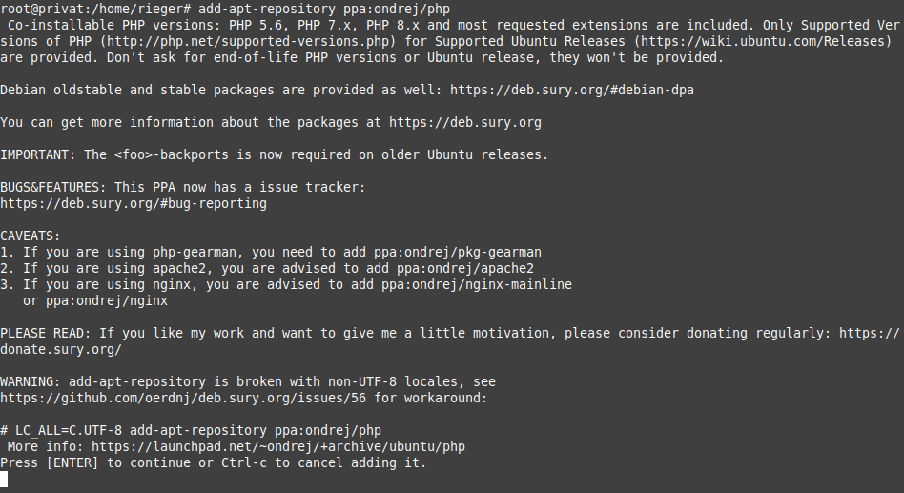Image resolution: width=904 pixels, height=493 pixels.
Task: Open the wiki.ubuntu.com/Releases link
Action: coord(763,42)
